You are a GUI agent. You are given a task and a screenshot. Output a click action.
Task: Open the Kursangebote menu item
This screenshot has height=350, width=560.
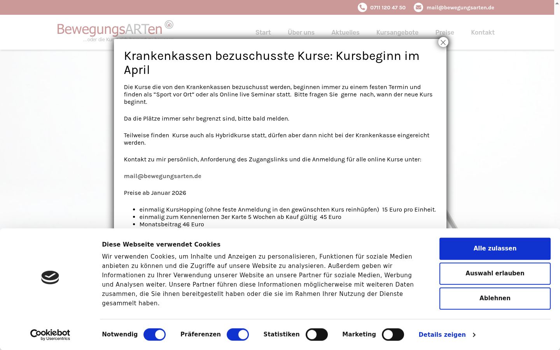click(x=397, y=32)
